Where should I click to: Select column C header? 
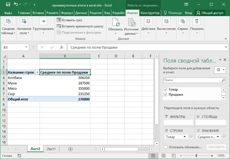click(x=99, y=56)
